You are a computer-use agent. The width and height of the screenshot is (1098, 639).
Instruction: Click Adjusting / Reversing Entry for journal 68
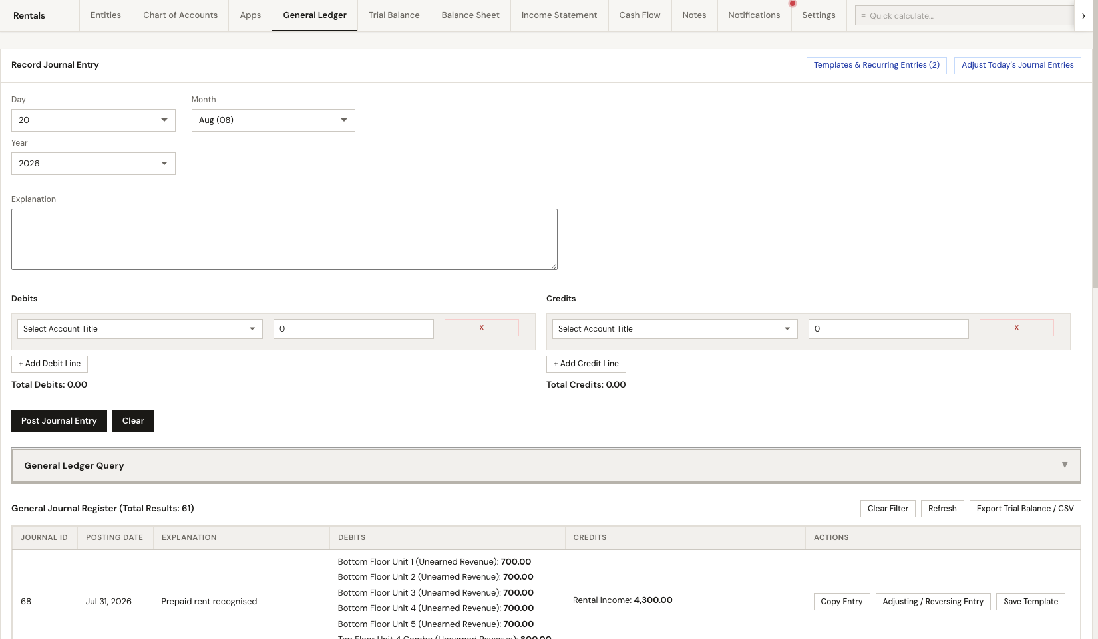tap(933, 602)
